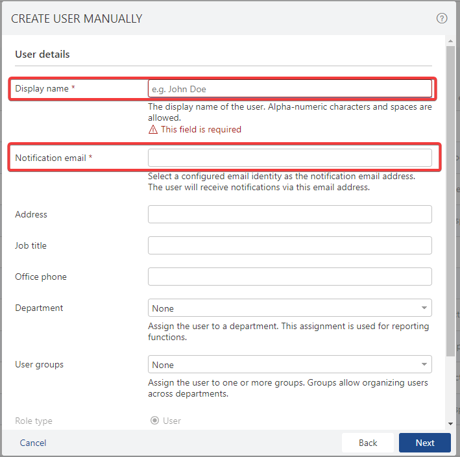Click the 'CREATE USER MANUALLY' title
Image resolution: width=460 pixels, height=457 pixels.
(x=77, y=19)
